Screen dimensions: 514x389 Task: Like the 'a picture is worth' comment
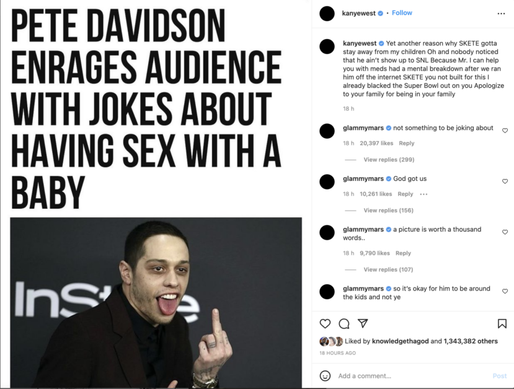[505, 232]
